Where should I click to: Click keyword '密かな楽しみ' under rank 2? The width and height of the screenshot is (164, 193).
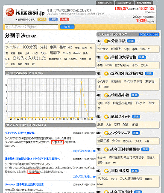(122, 65)
